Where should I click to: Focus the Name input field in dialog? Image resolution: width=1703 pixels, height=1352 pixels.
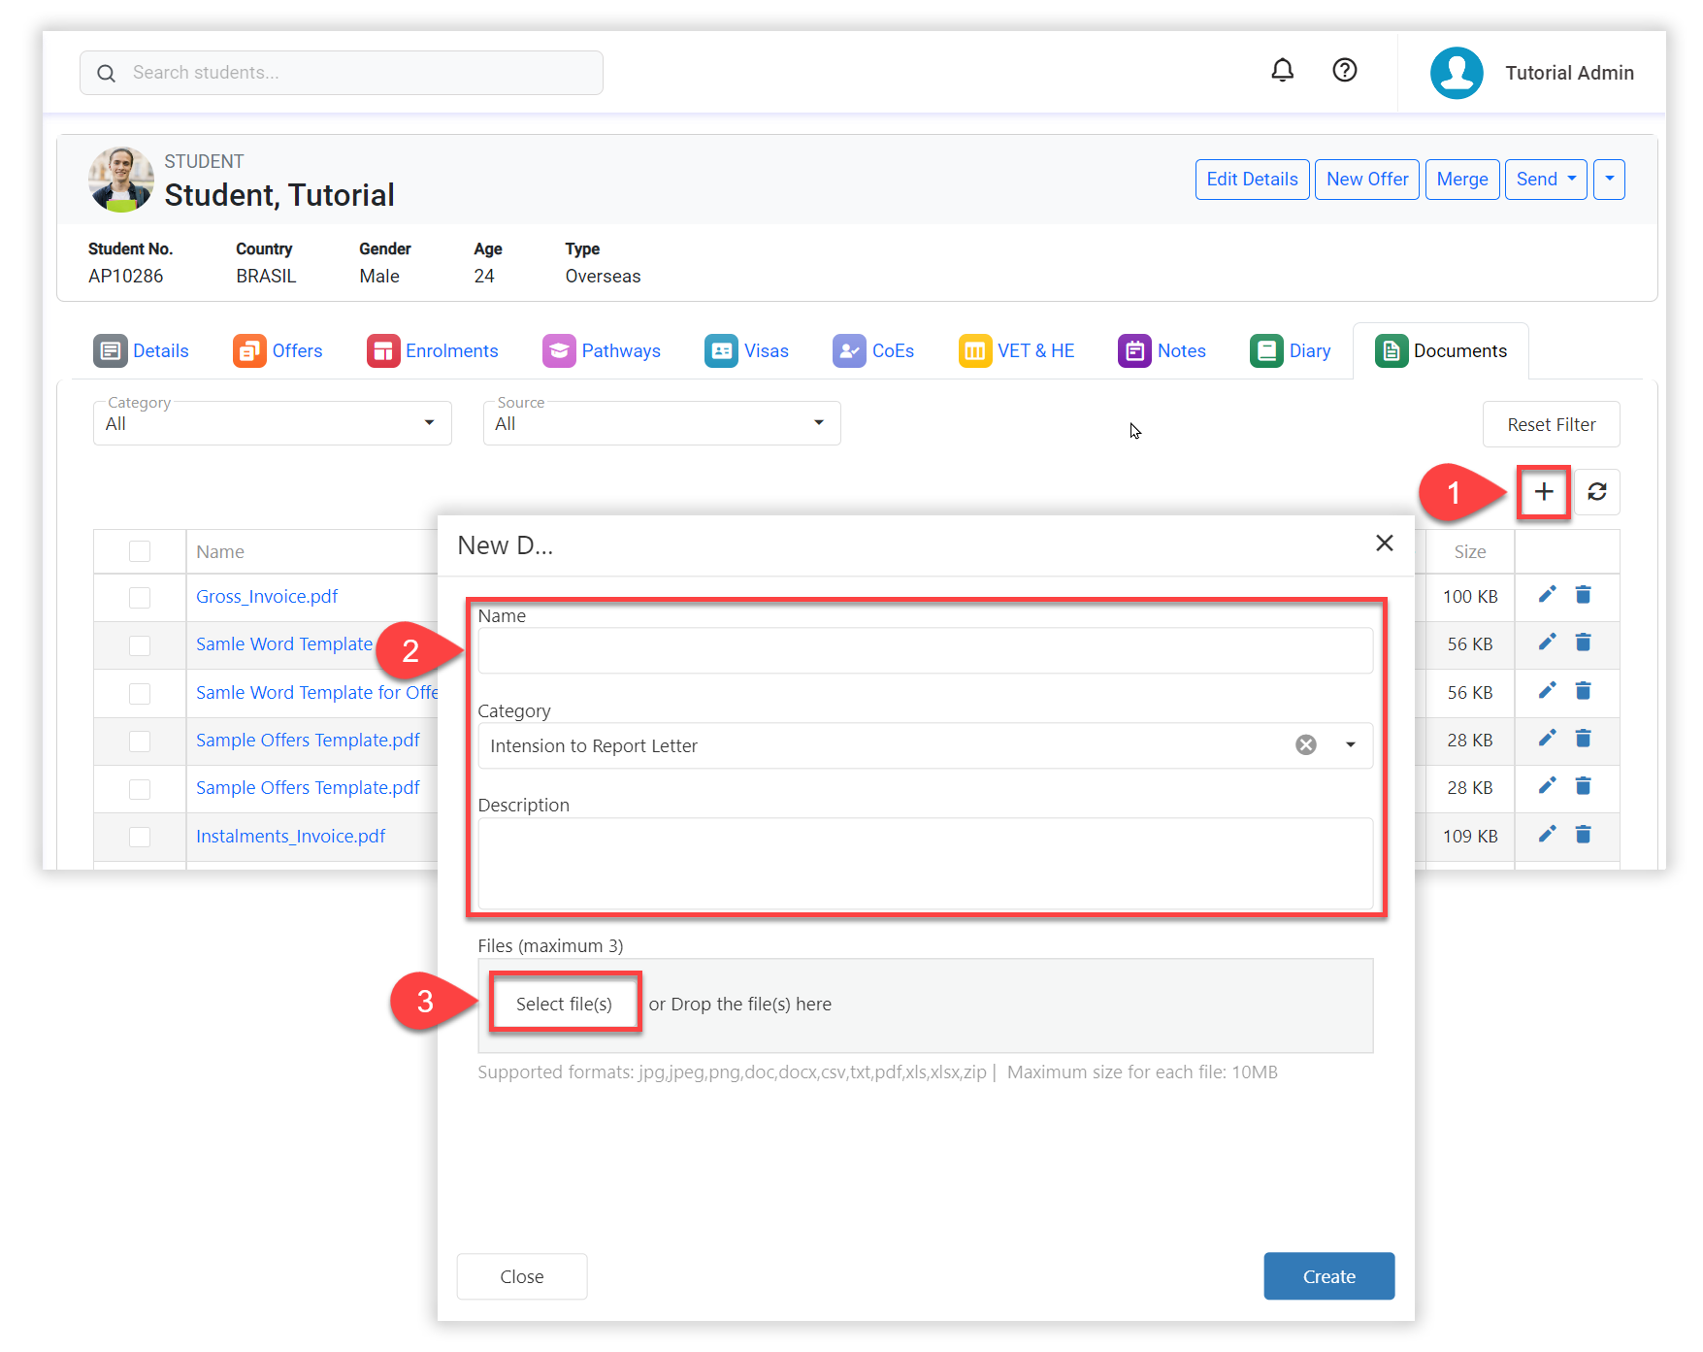[925, 651]
